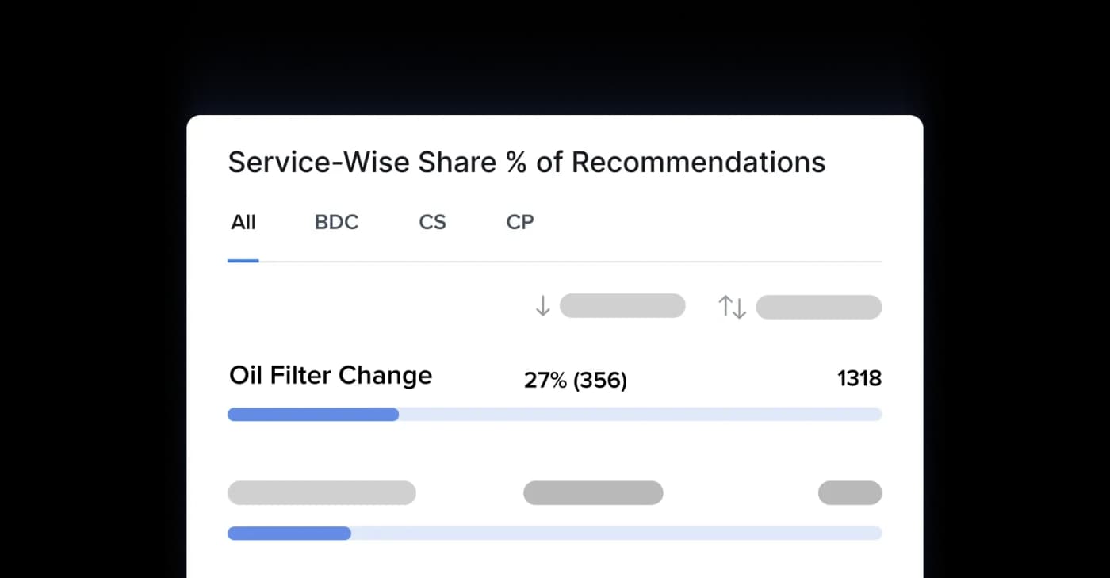Viewport: 1110px width, 578px height.
Task: Click the Service-Wise Share % of Recommendations heading
Action: (526, 163)
